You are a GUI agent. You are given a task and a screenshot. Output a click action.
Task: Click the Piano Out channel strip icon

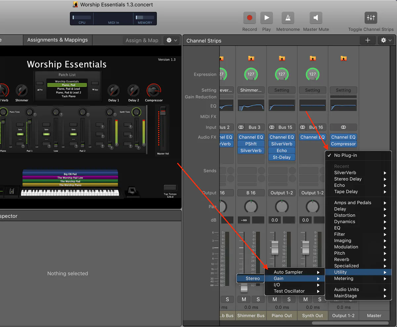pos(282,59)
